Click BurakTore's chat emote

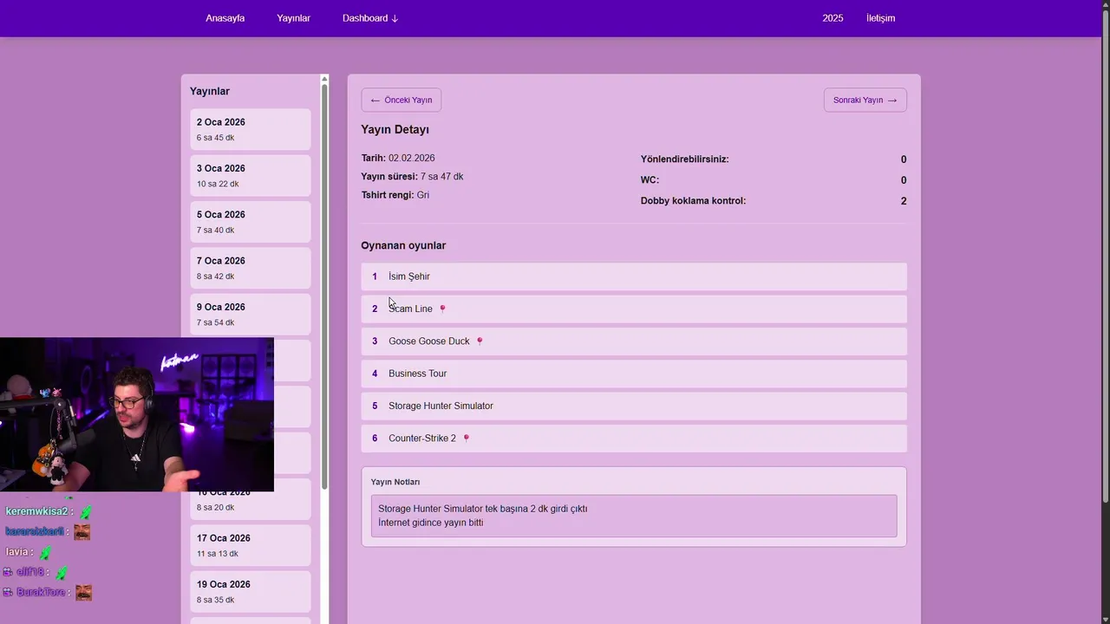click(83, 593)
